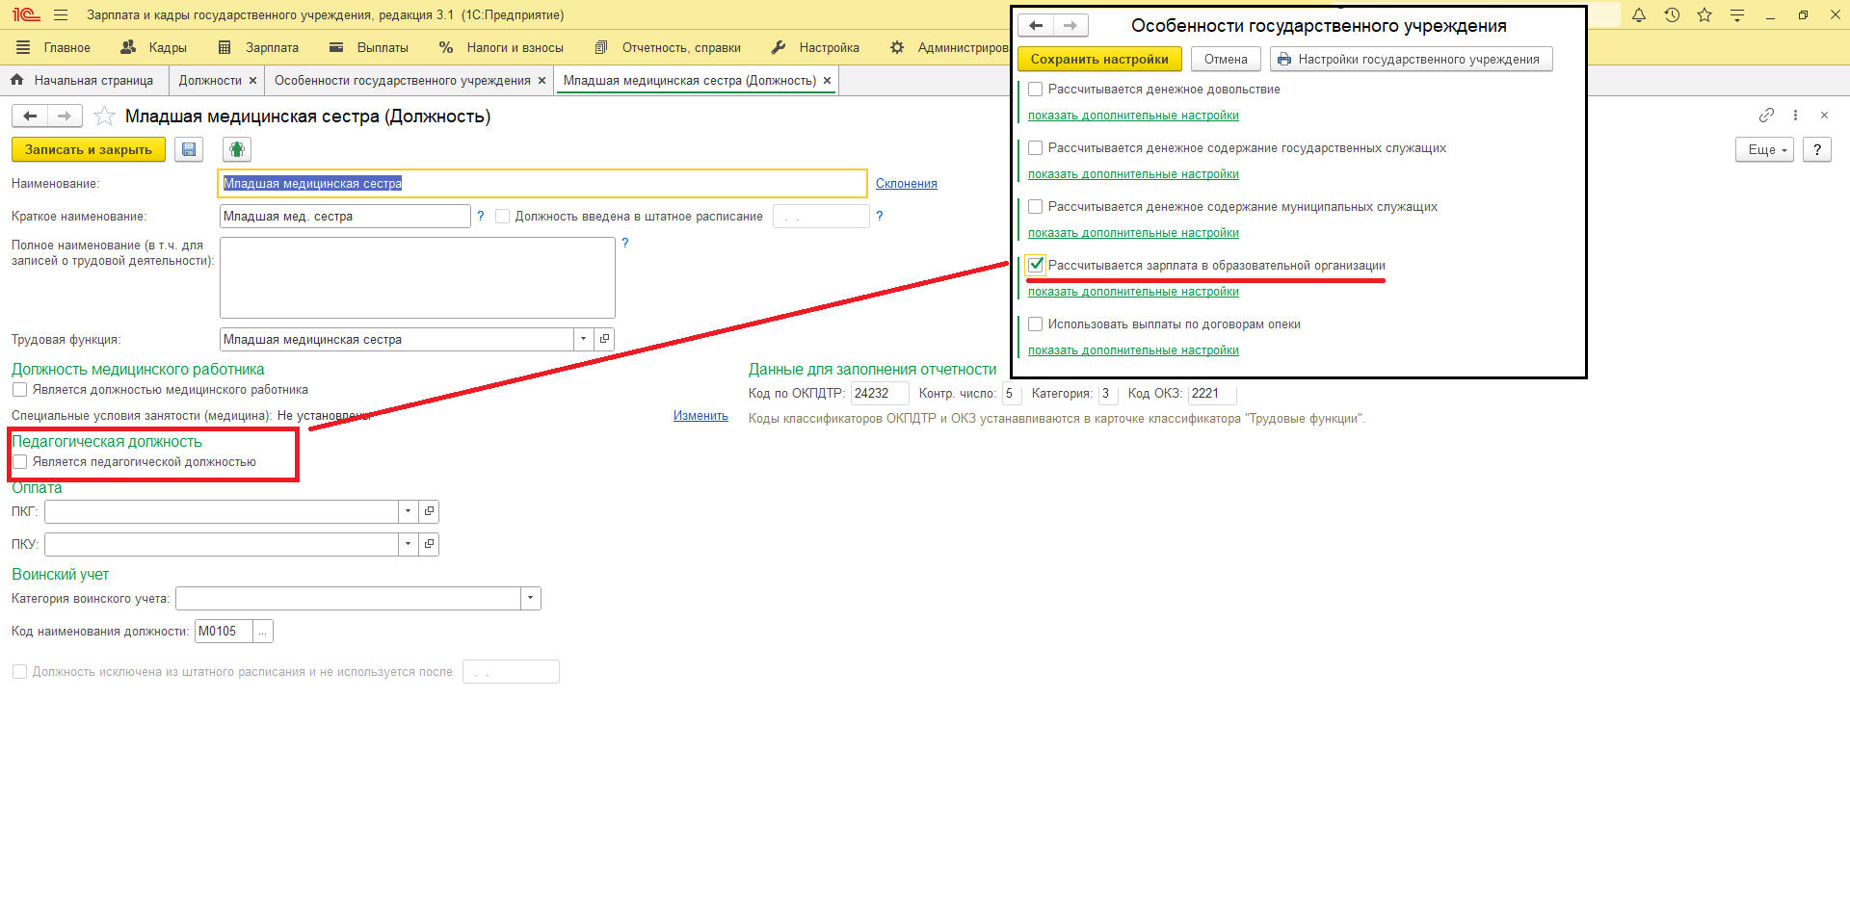Open the service menu lines icon beside the title-bar star

[x=1737, y=15]
